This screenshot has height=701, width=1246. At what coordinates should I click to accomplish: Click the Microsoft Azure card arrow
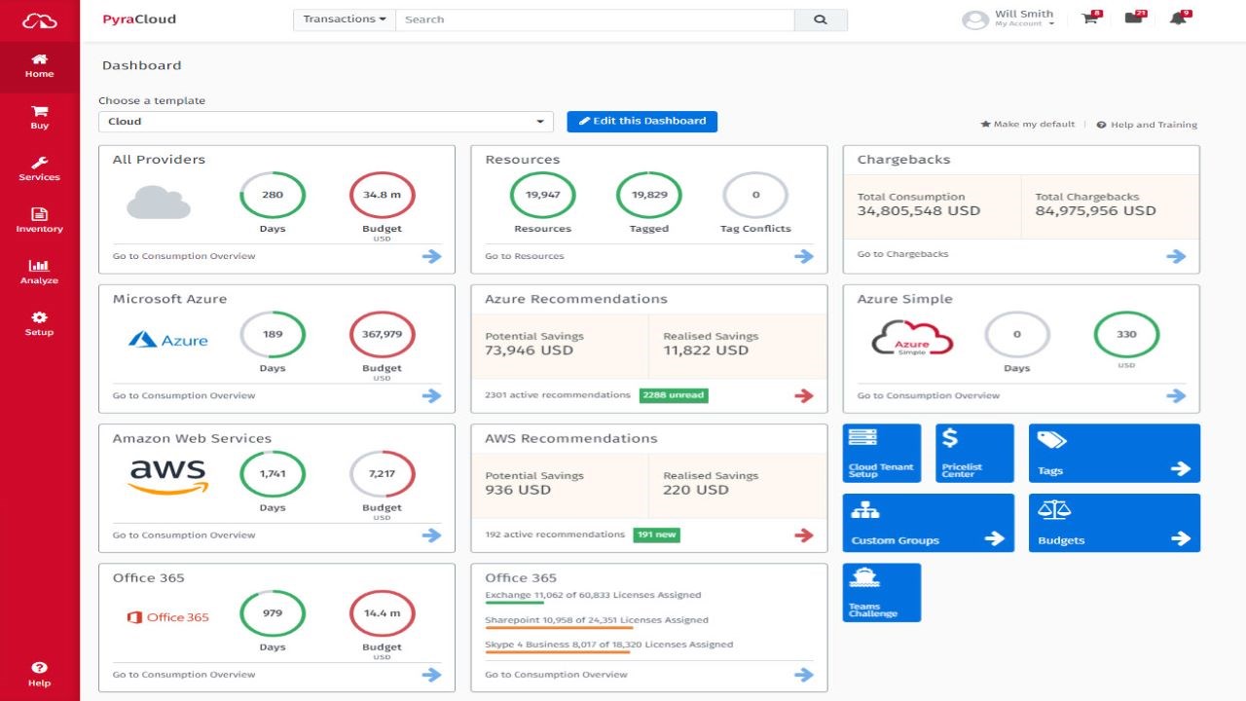[x=431, y=395]
